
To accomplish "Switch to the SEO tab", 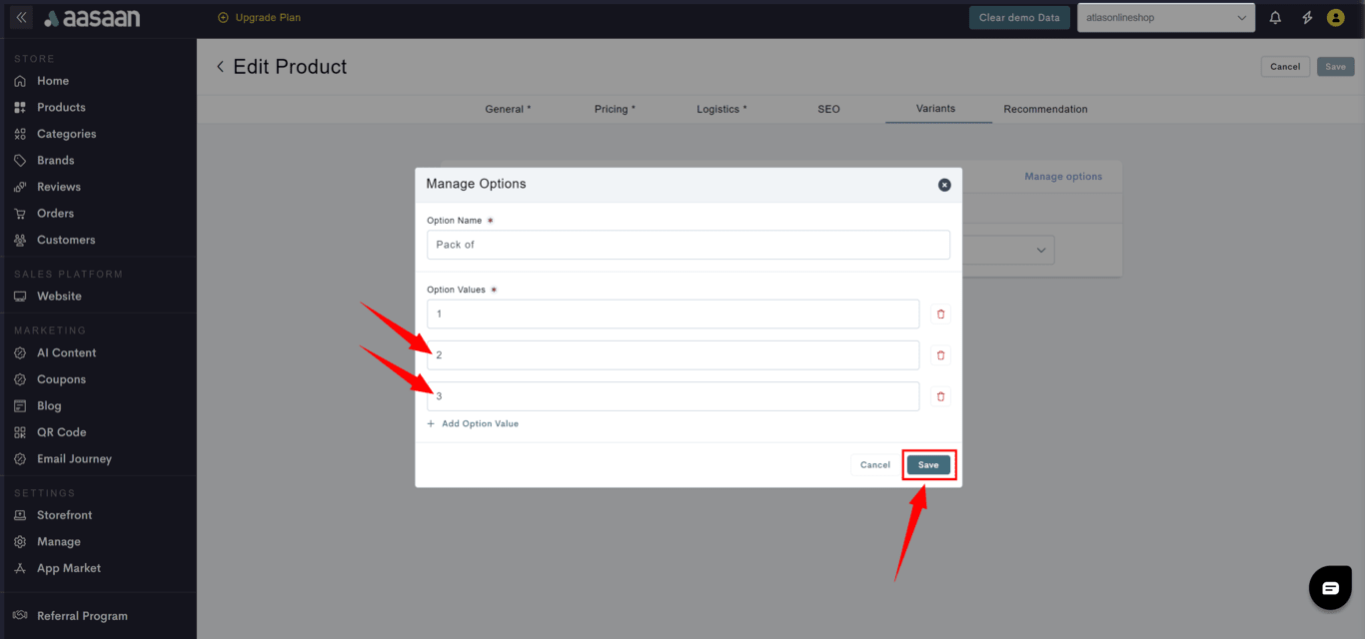I will tap(828, 109).
